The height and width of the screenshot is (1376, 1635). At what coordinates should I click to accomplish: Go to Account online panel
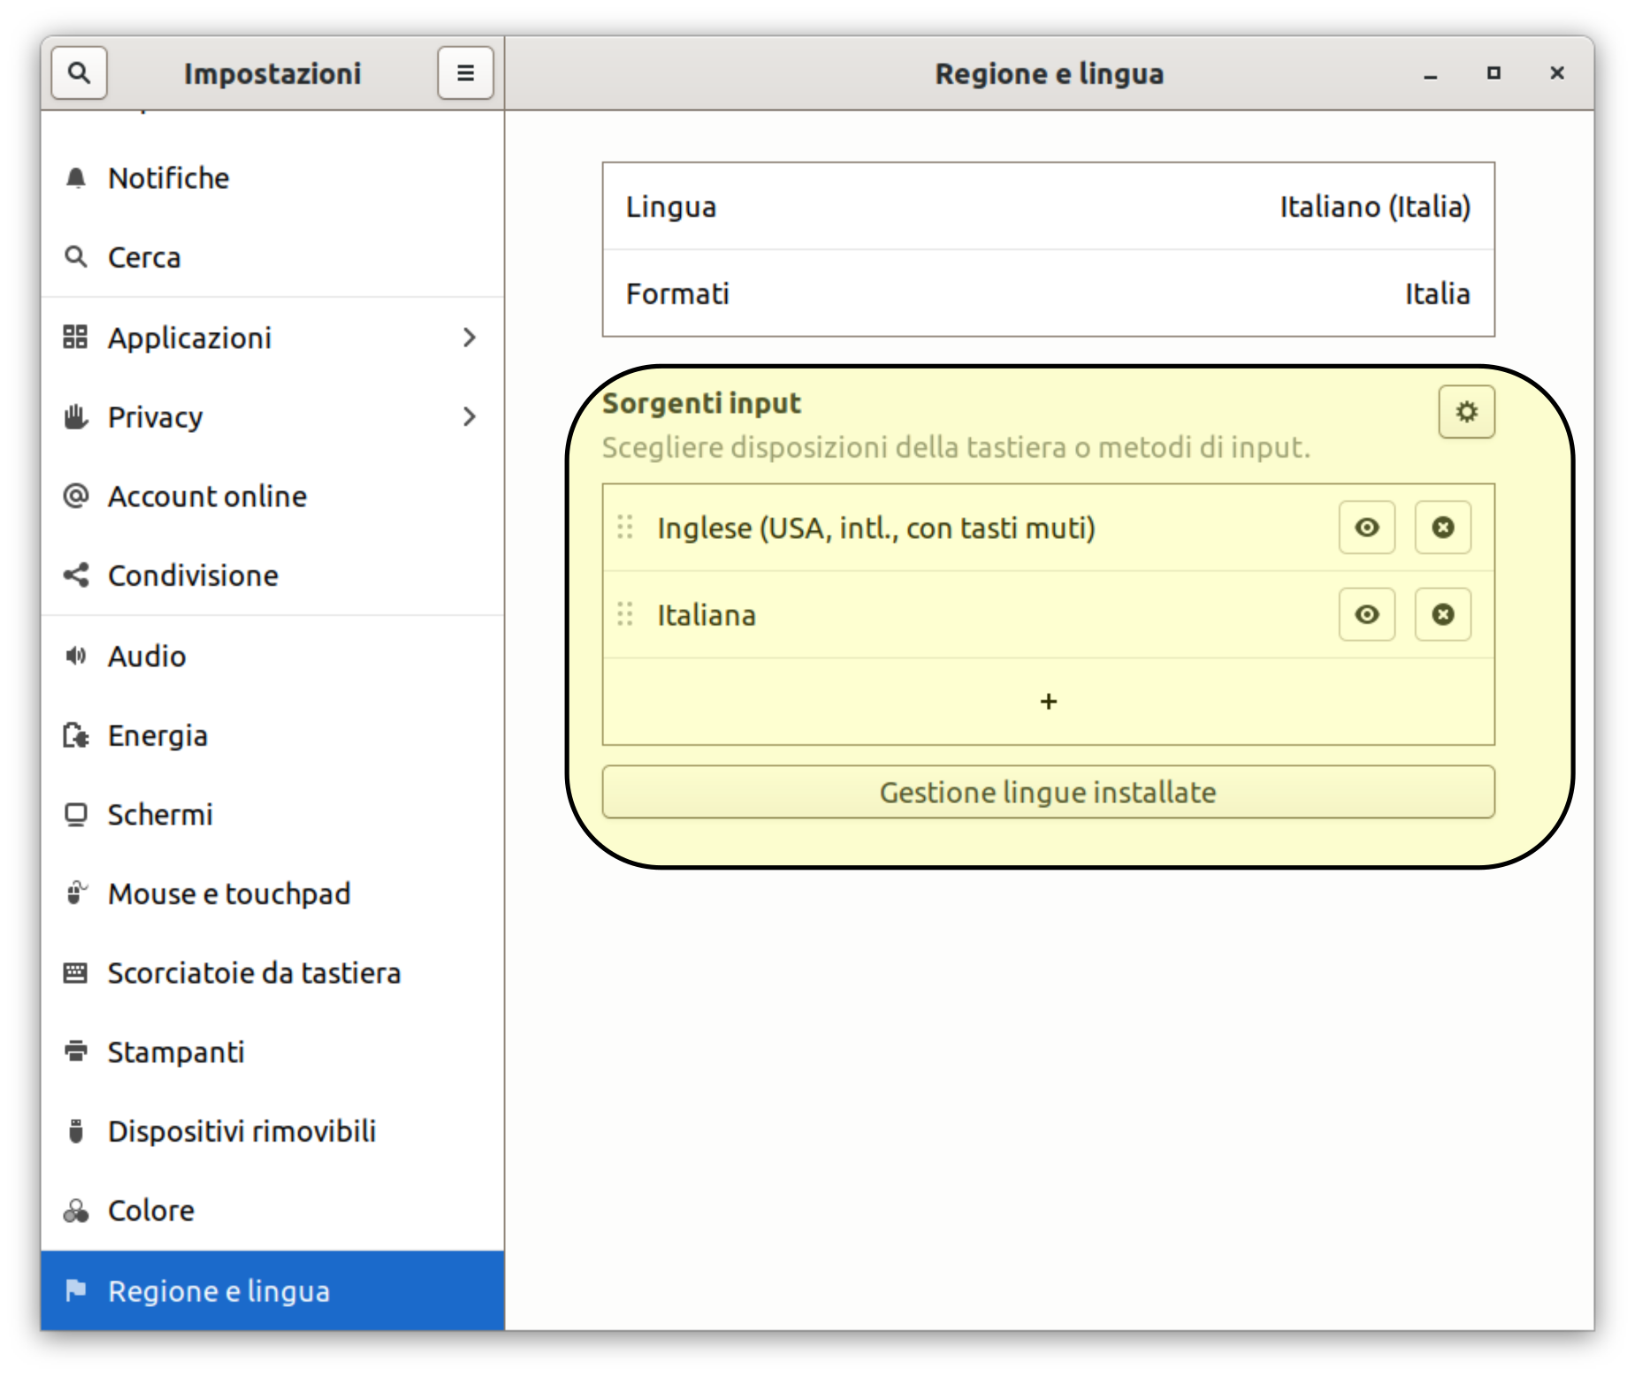pos(272,497)
